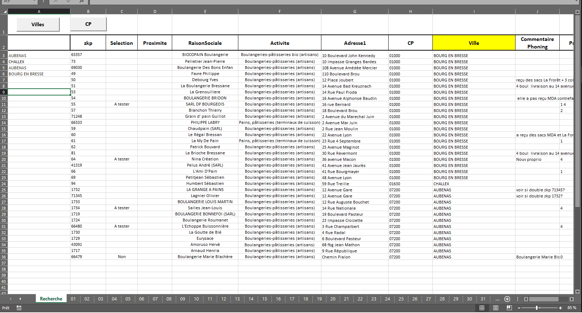Click the Villes macro button
The height and width of the screenshot is (313, 582).
pos(38,24)
